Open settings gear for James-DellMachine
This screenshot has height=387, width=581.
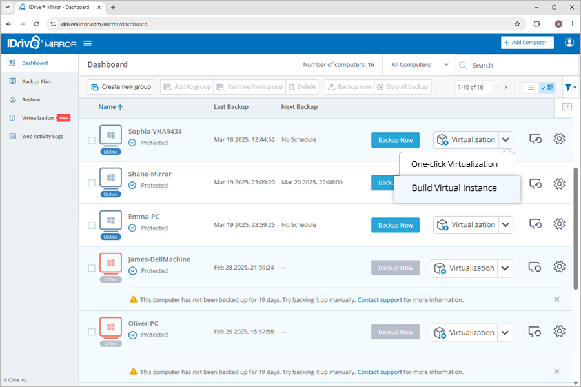pyautogui.click(x=559, y=266)
